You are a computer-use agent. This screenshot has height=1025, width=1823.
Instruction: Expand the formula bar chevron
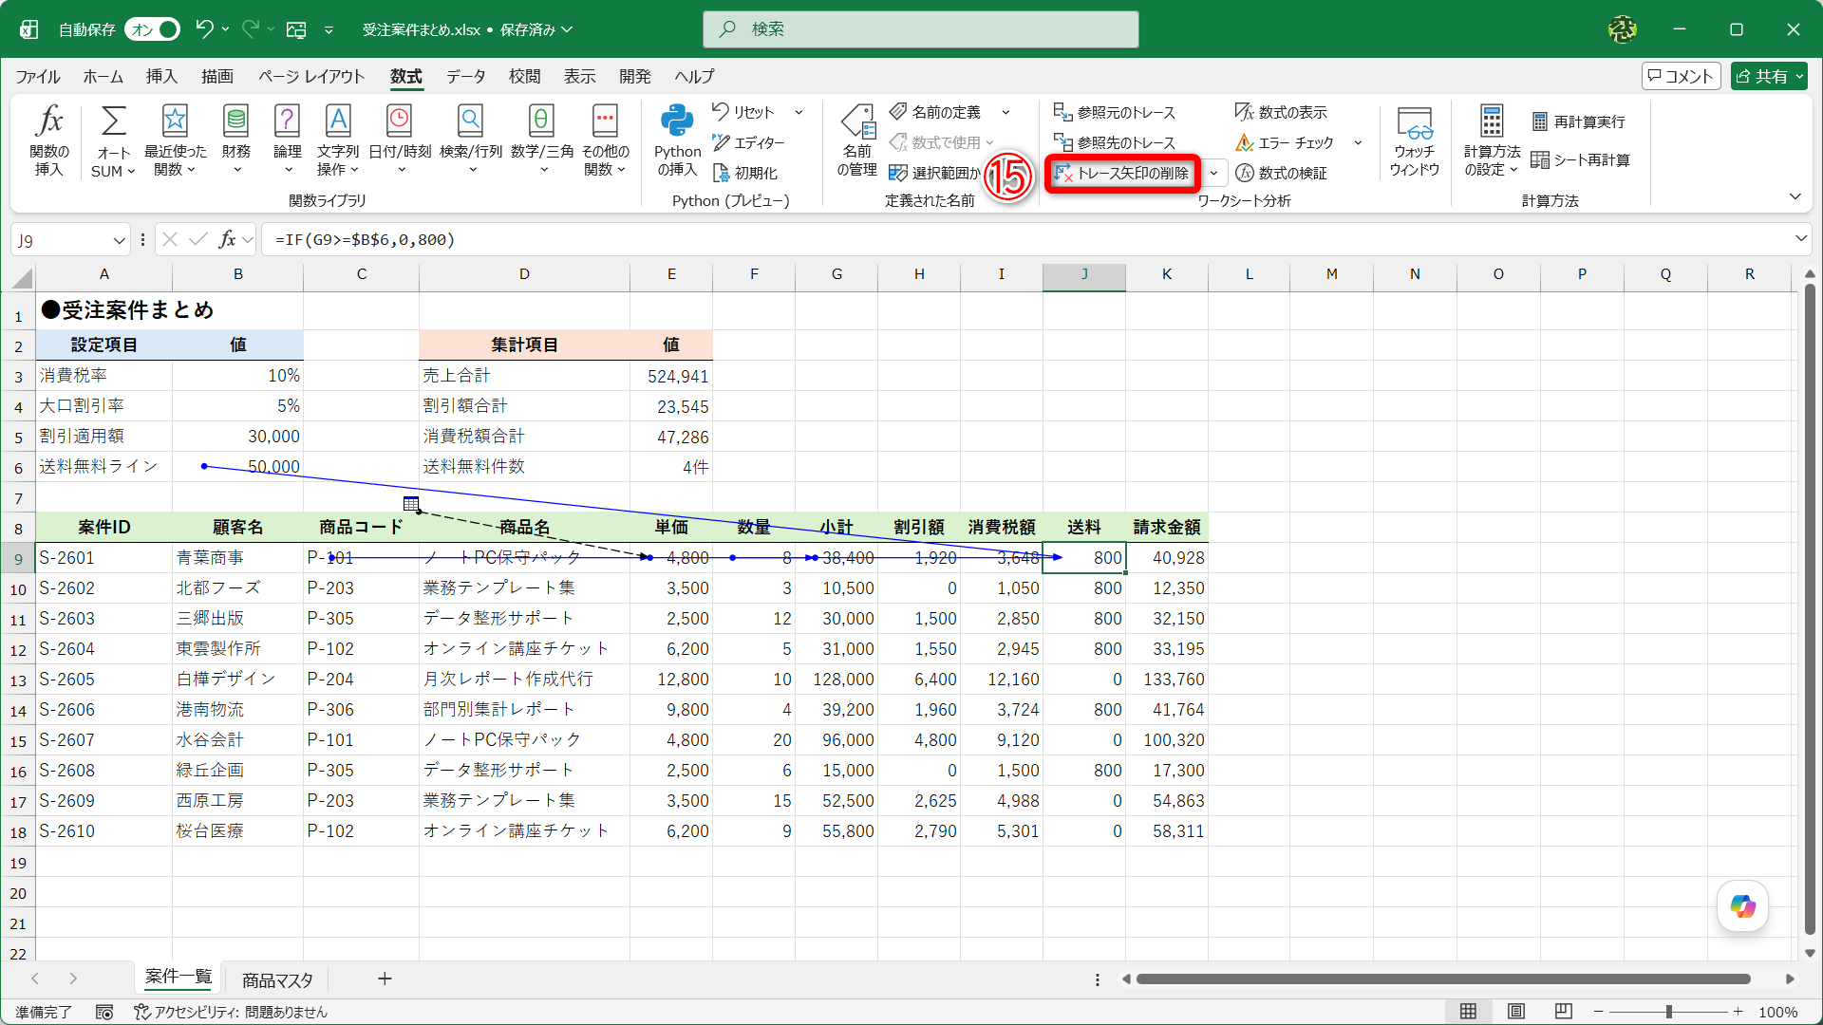coord(1800,239)
